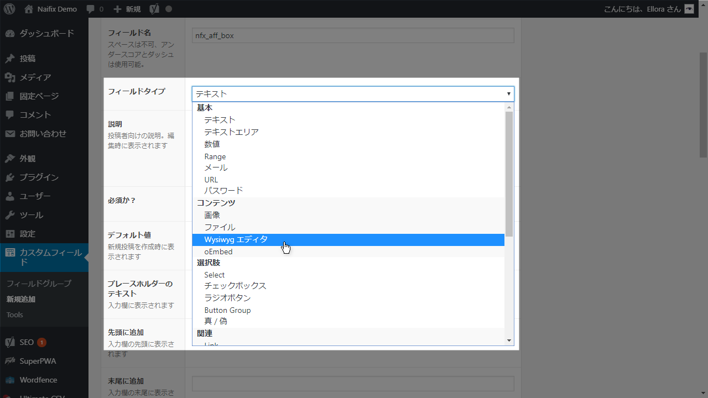Image resolution: width=708 pixels, height=398 pixels.
Task: Collapse the フィールドタイプ dropdown via its arrow
Action: [508, 94]
